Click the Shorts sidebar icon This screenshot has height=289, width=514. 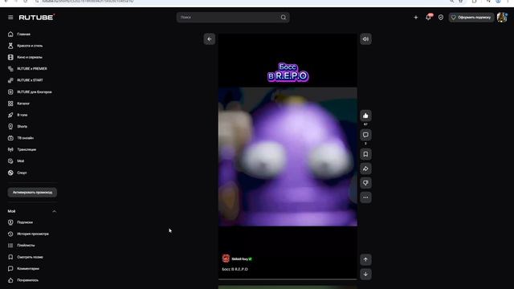point(10,127)
